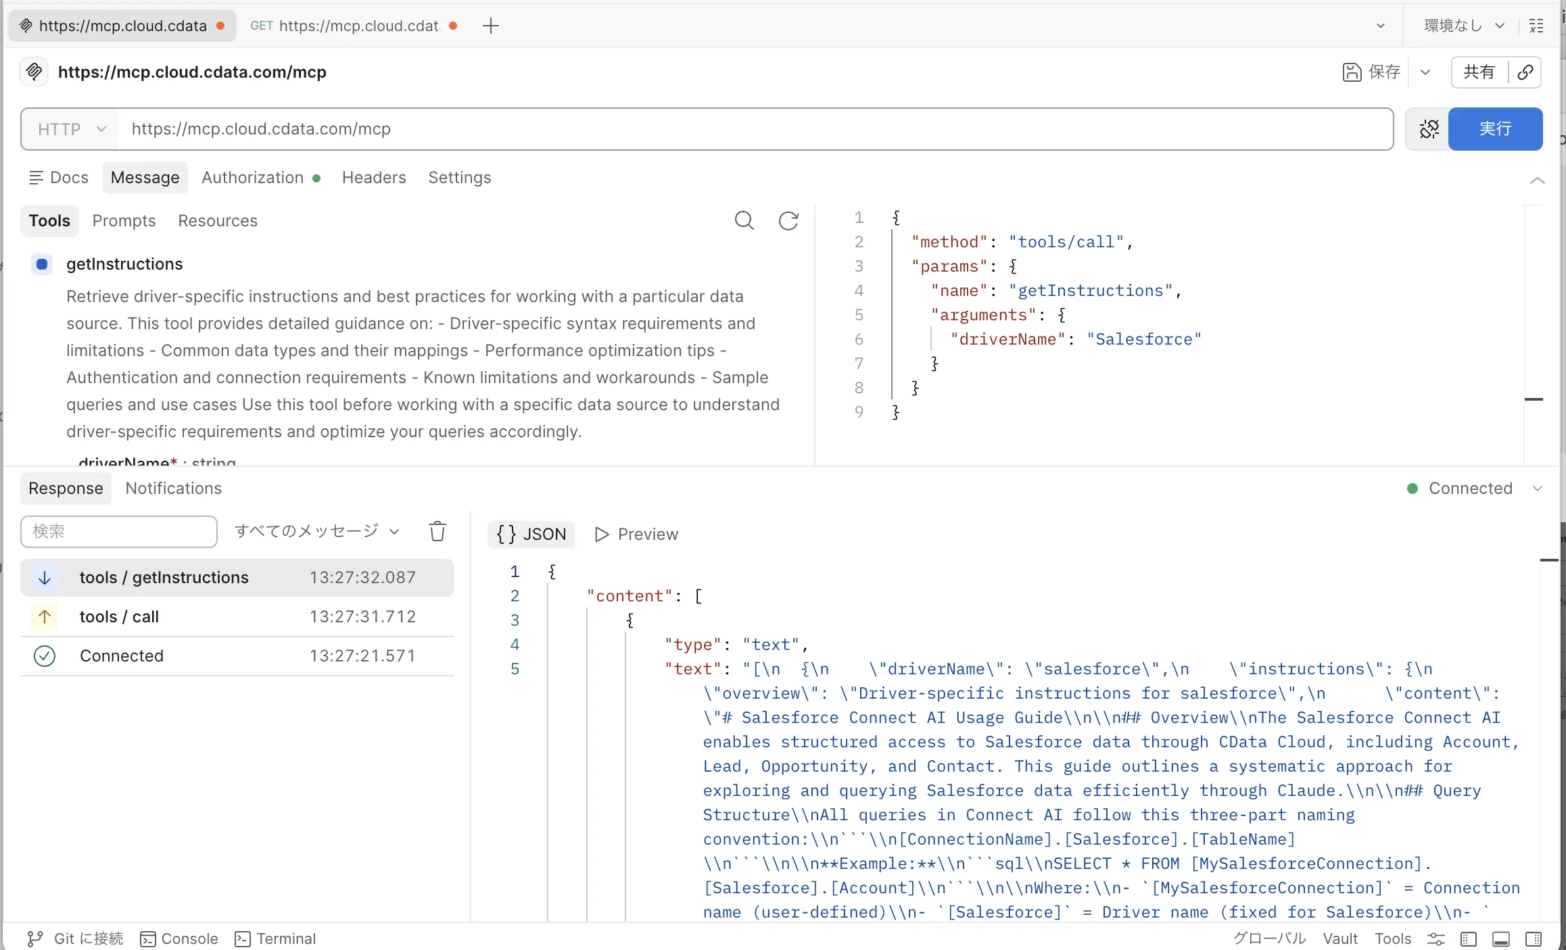Click the search icon in Tools panel
Viewport: 1566px width, 950px height.
[744, 221]
